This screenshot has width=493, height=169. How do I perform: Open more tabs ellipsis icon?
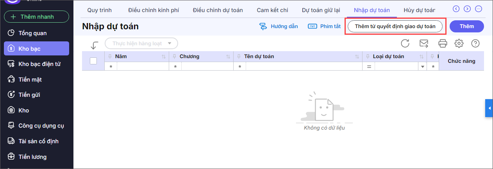(479, 9)
